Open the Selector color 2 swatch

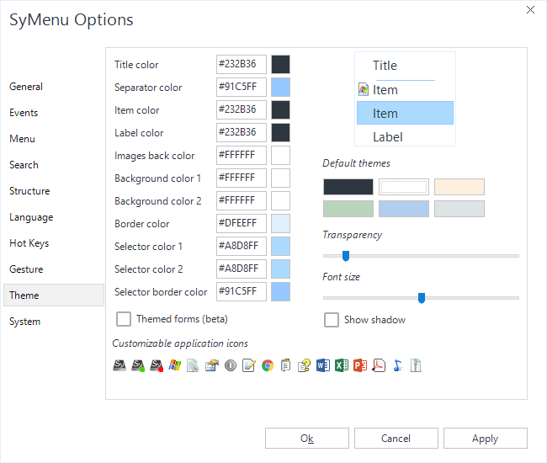point(280,269)
